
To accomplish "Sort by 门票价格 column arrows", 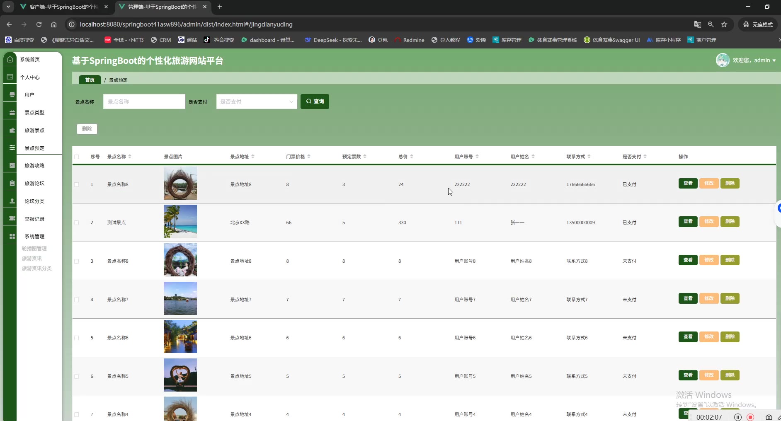I will 309,157.
